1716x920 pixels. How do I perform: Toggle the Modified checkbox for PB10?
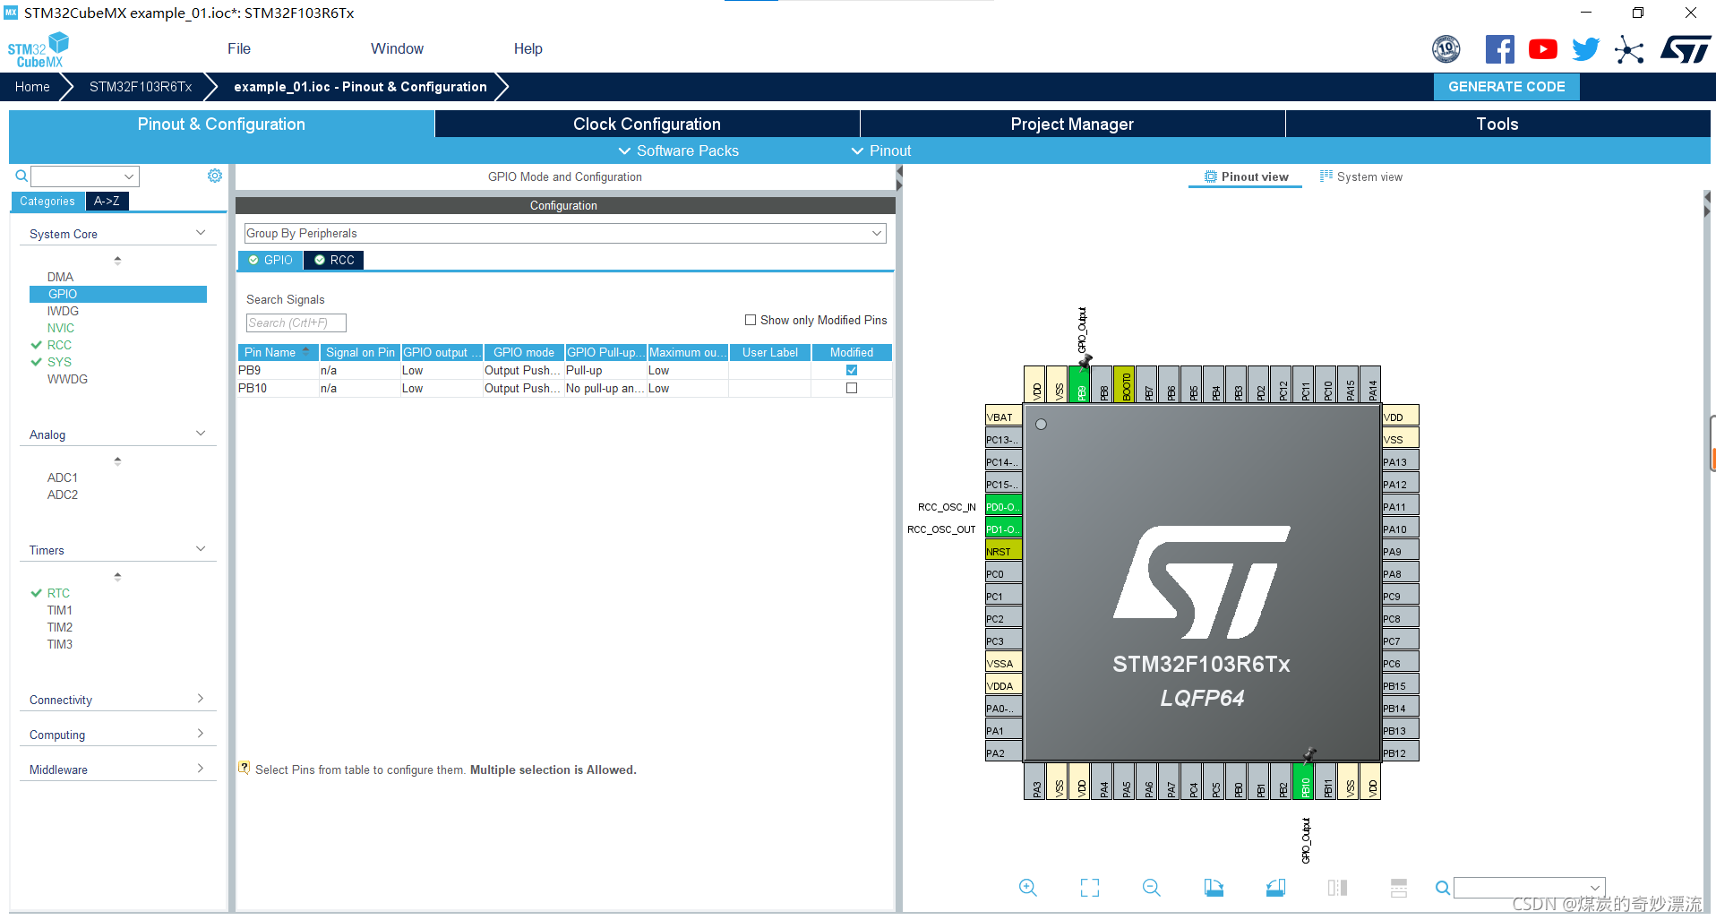point(852,388)
